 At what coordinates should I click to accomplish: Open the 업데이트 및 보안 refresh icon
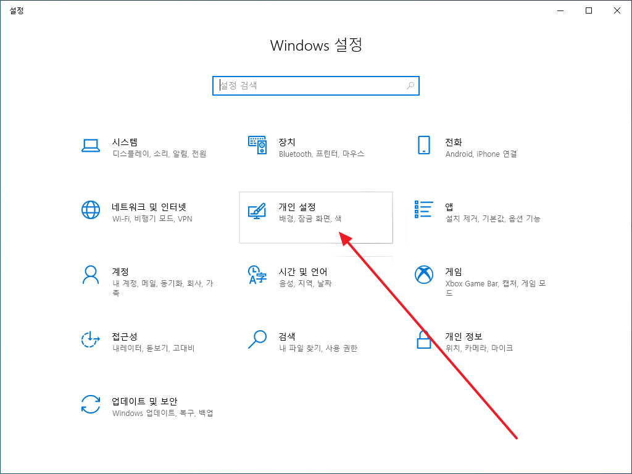90,404
